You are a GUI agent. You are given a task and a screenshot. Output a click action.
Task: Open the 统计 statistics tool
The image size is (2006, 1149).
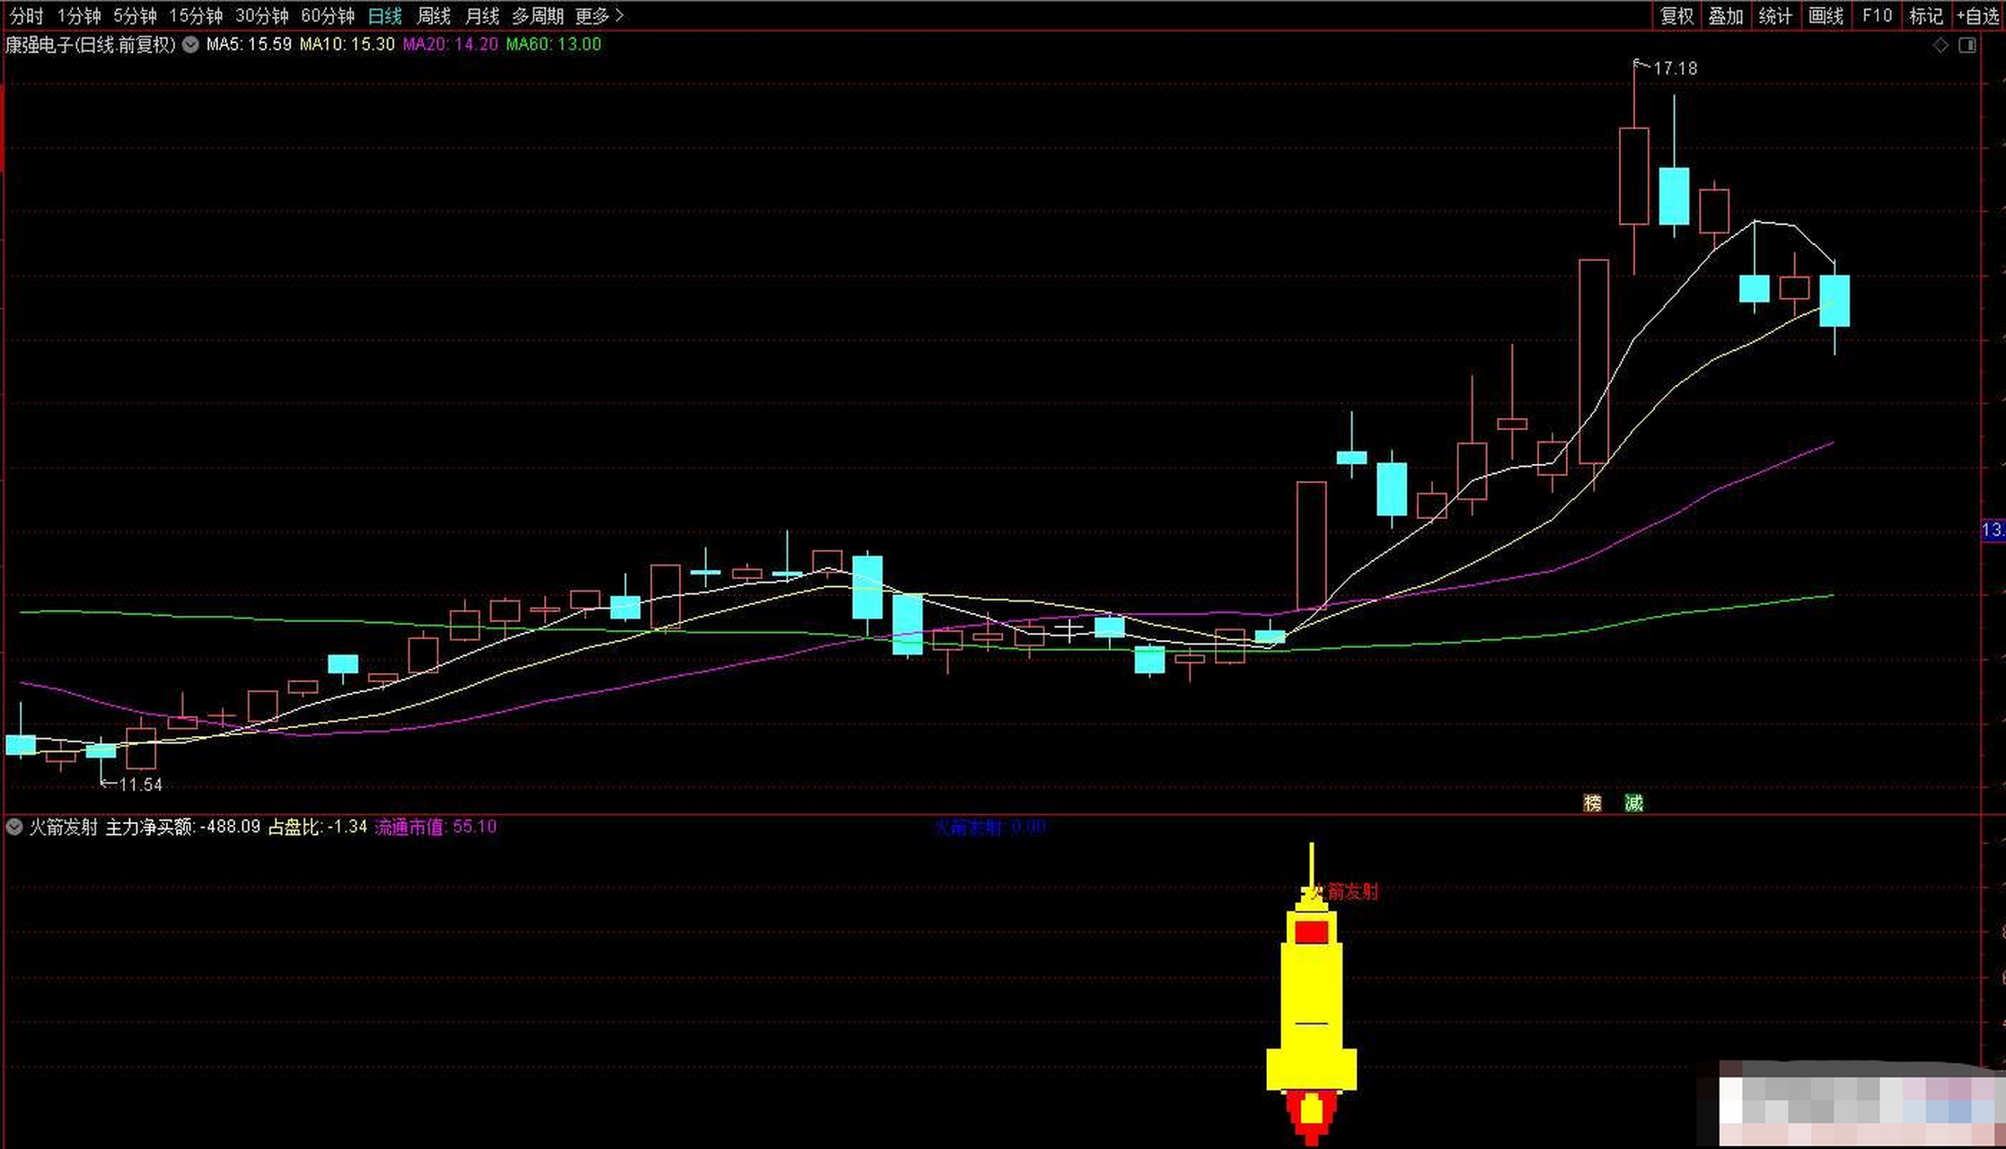(x=1774, y=15)
